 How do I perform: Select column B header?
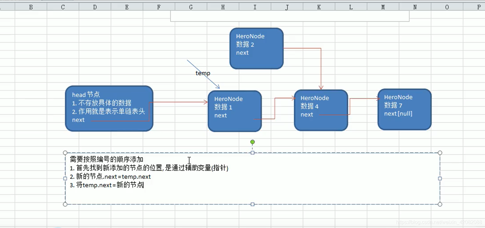point(31,7)
